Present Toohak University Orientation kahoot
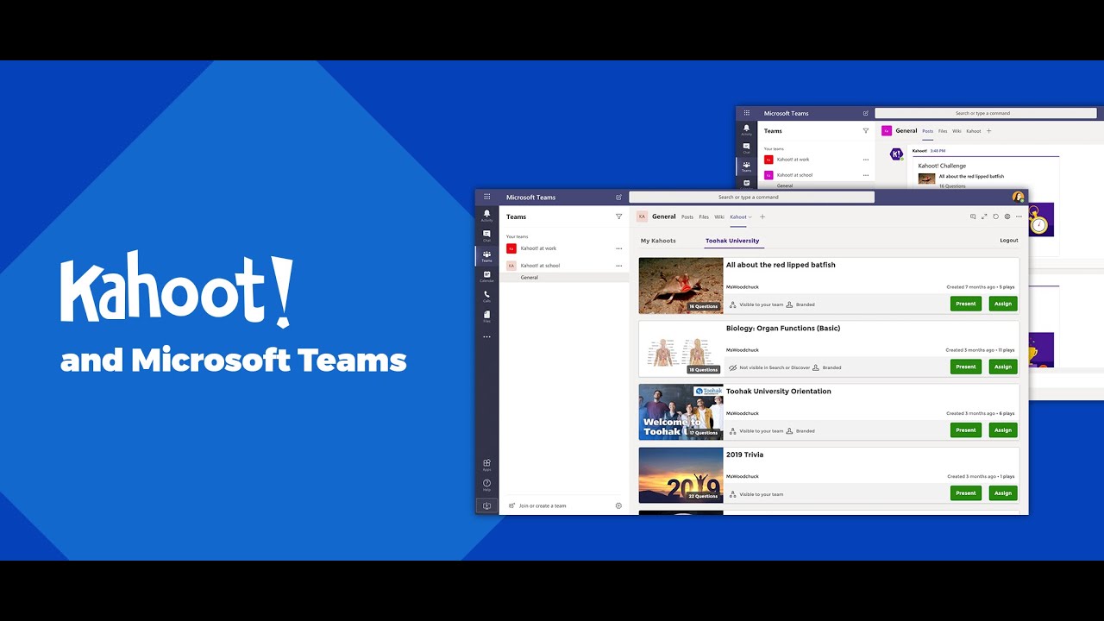Image resolution: width=1104 pixels, height=621 pixels. 966,430
